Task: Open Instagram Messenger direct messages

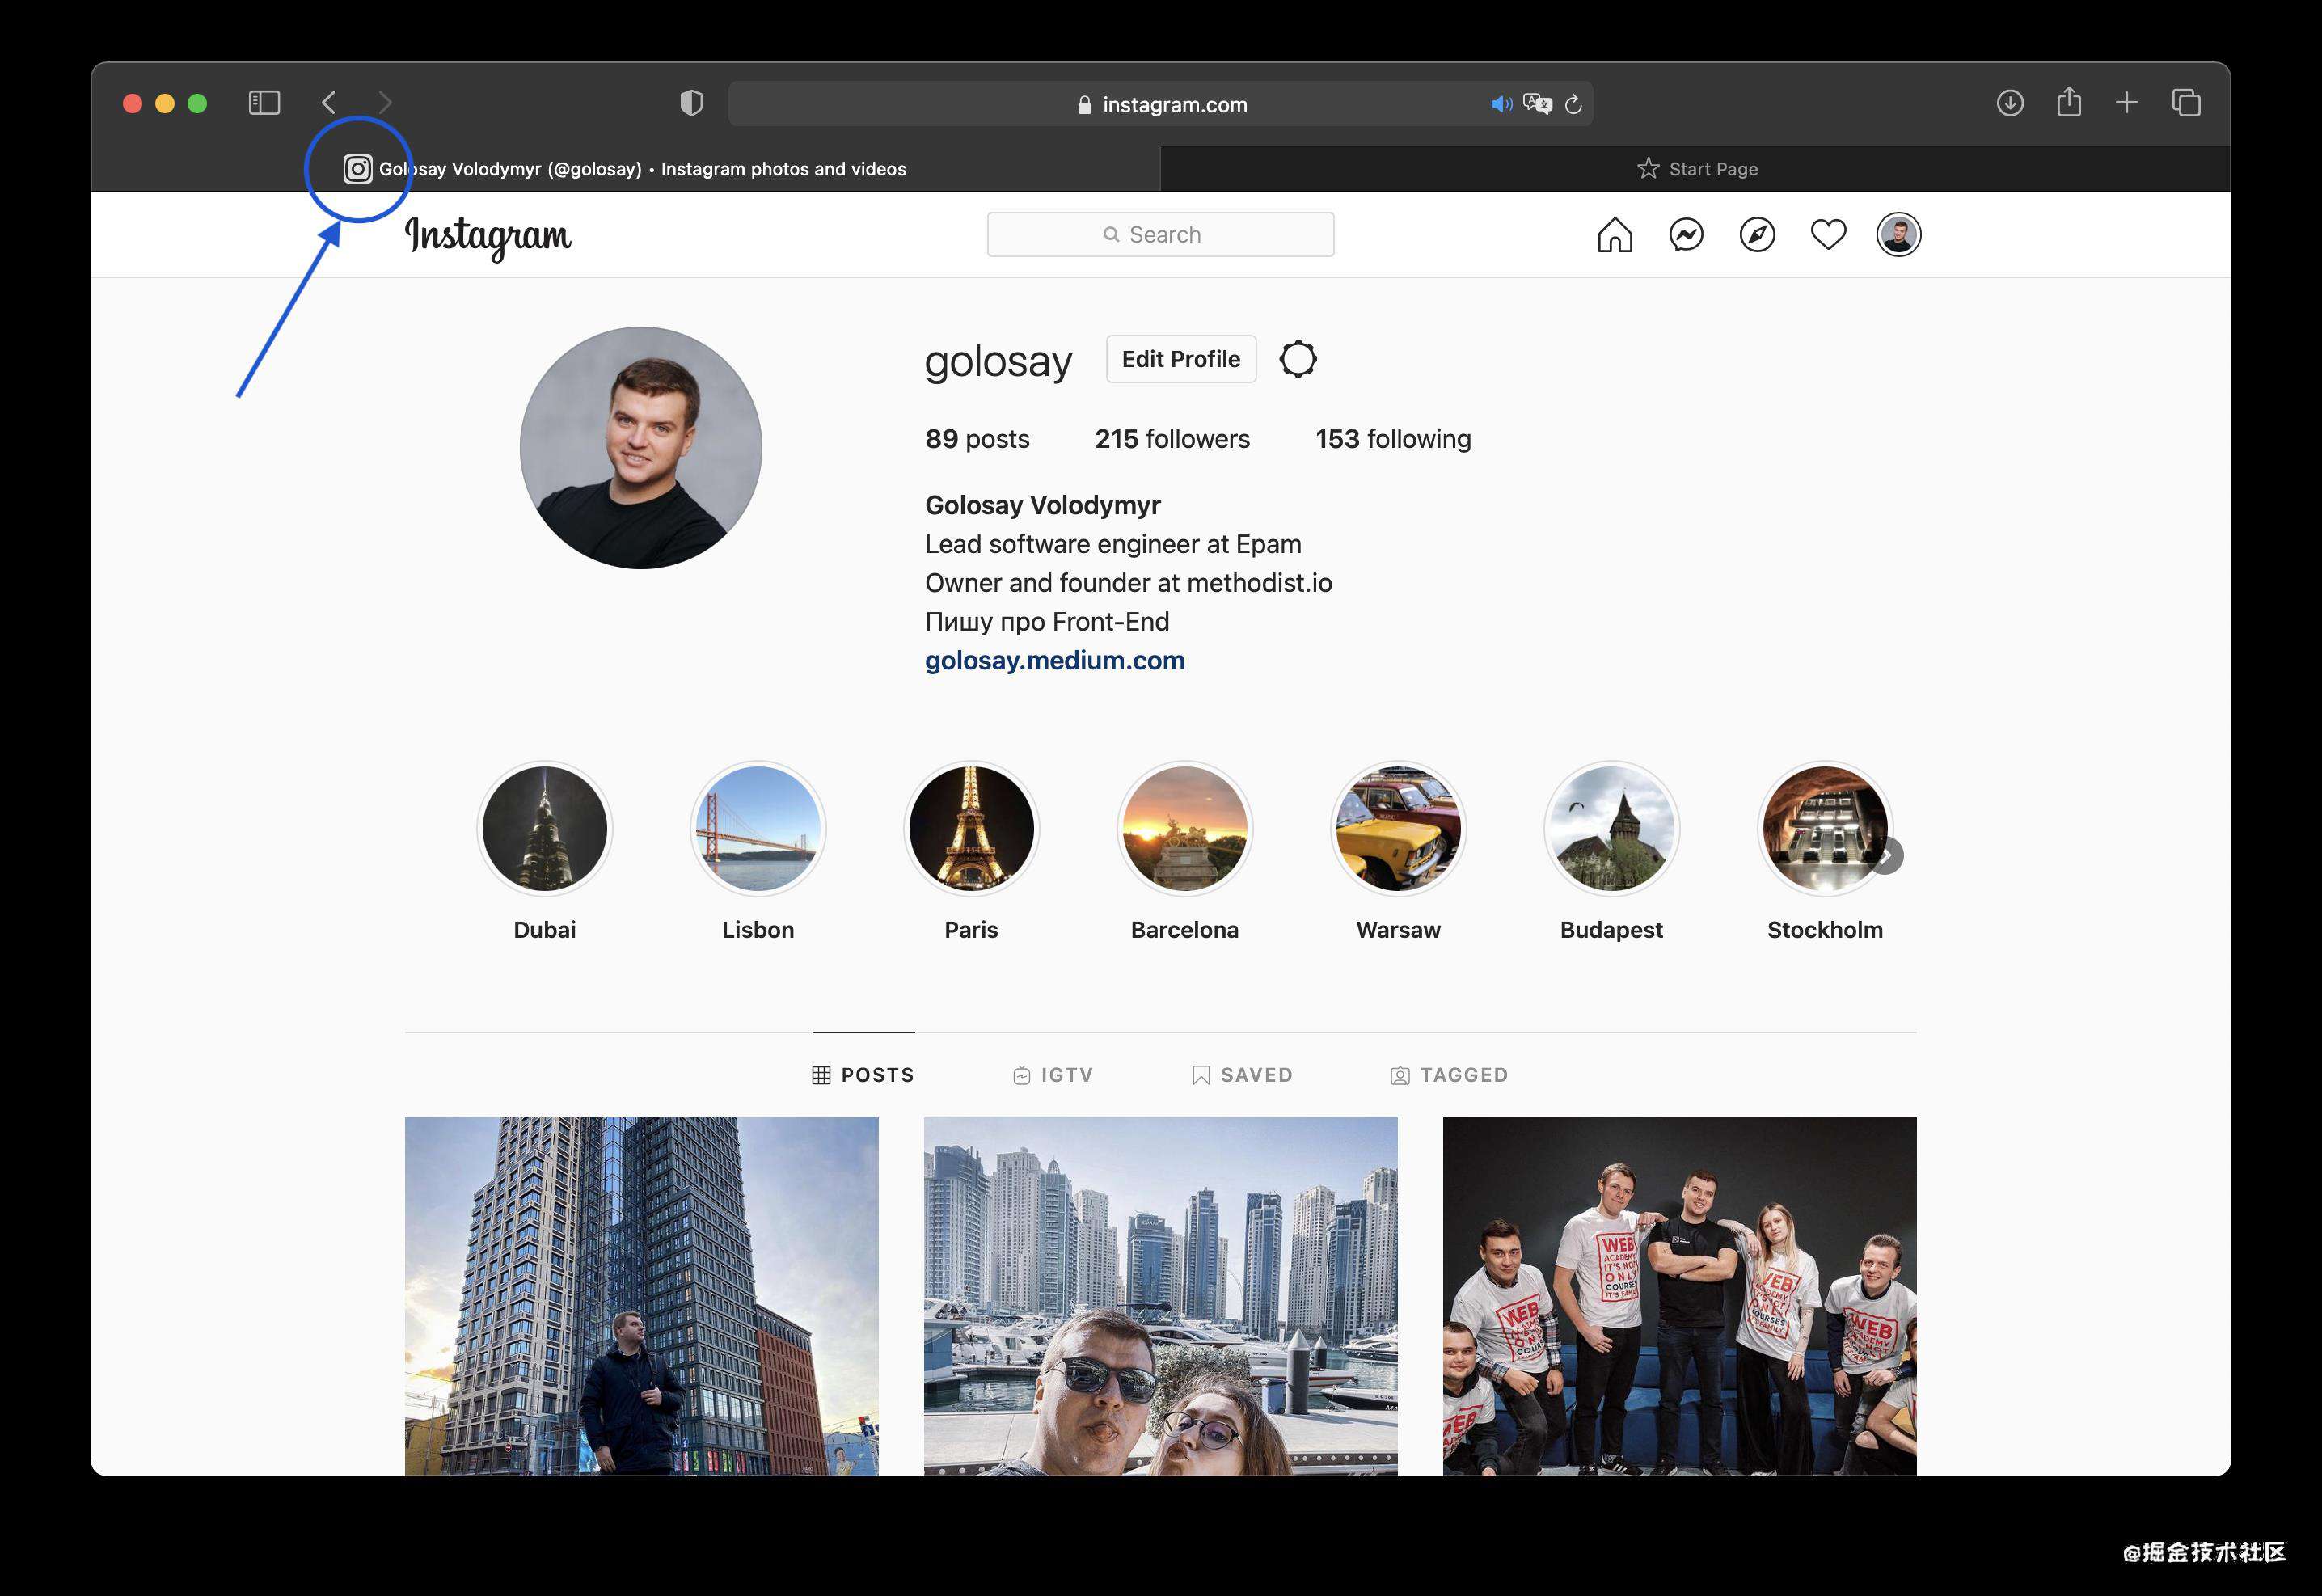Action: click(1686, 235)
